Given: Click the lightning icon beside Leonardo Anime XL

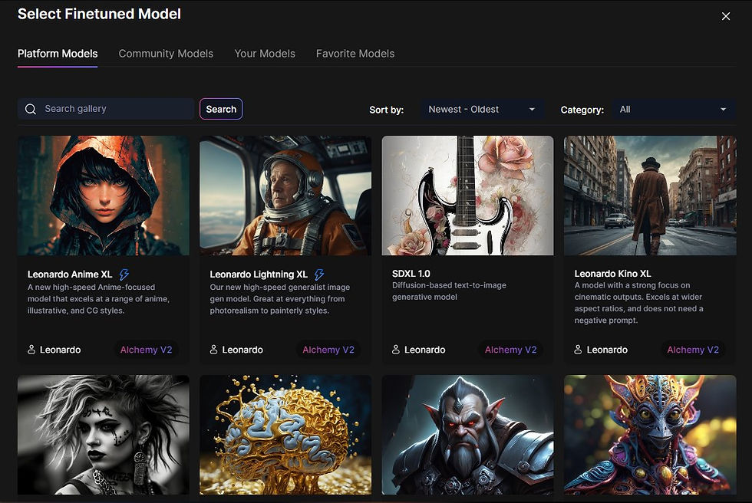Looking at the screenshot, I should pos(125,274).
